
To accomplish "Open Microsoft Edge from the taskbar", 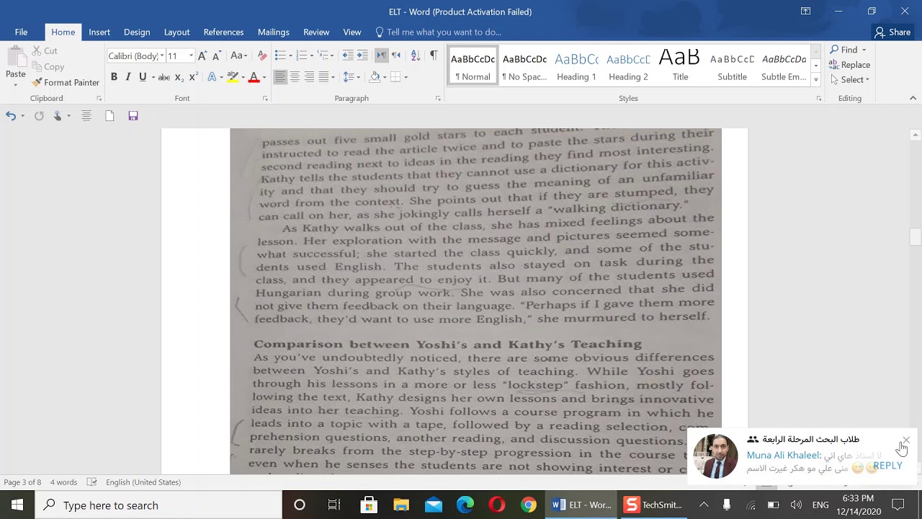I will point(465,505).
